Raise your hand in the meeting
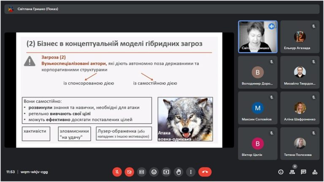The width and height of the screenshot is (324, 182). tap(178, 172)
